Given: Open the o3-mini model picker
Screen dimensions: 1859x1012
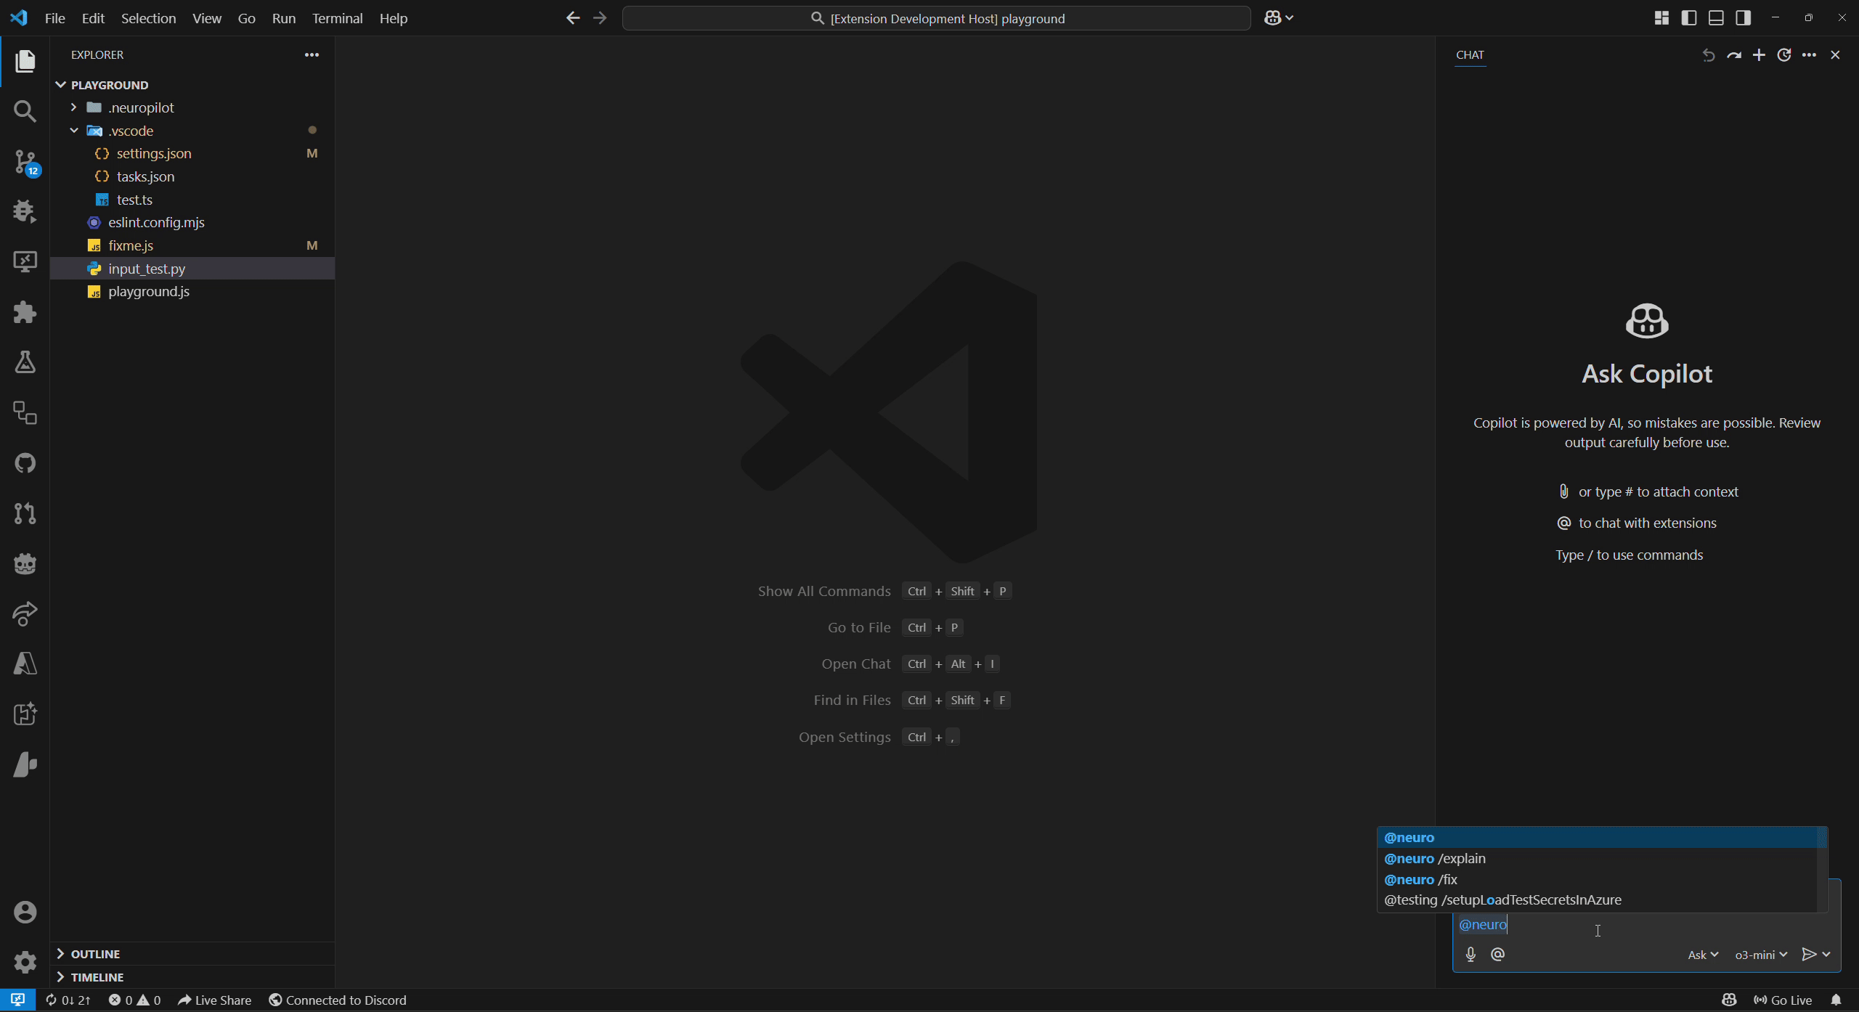Looking at the screenshot, I should 1761,955.
